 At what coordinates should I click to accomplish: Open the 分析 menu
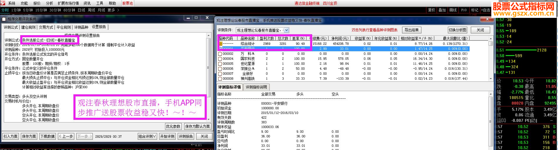point(50,3)
